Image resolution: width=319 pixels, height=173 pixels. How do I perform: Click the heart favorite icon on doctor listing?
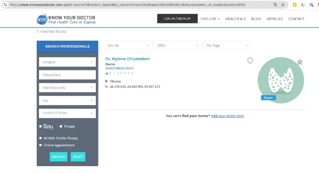click(x=250, y=61)
